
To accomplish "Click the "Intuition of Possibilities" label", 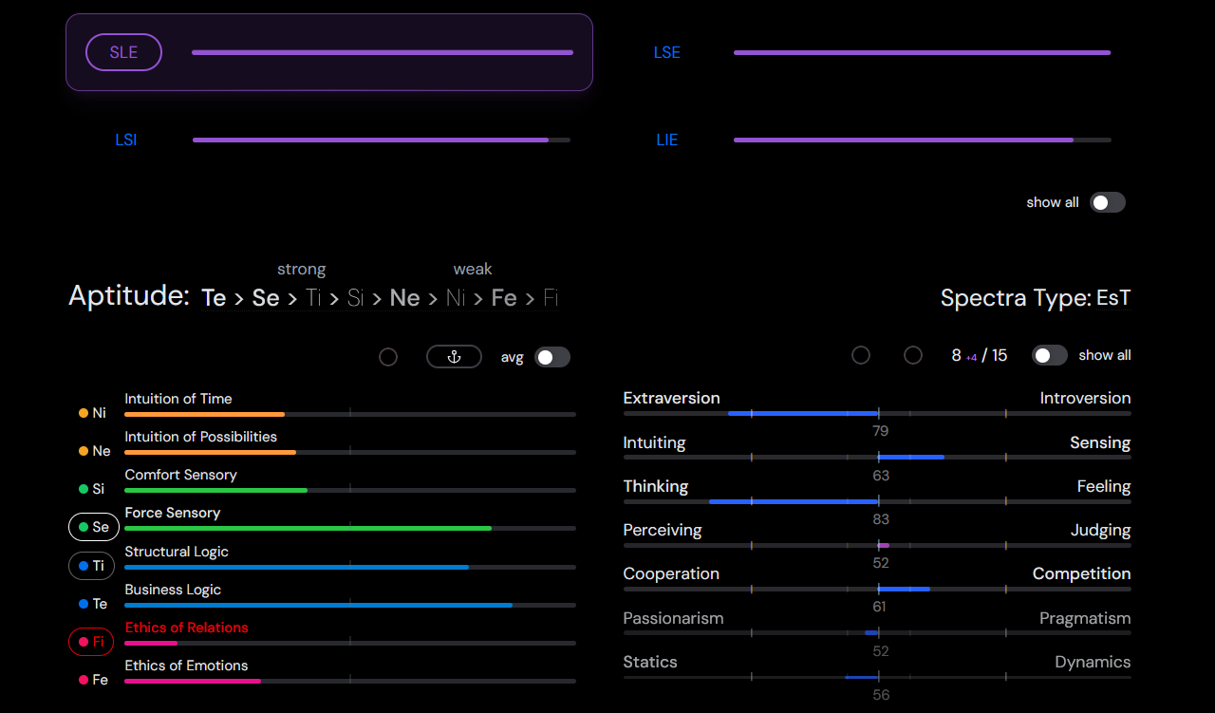I will pyautogui.click(x=201, y=437).
